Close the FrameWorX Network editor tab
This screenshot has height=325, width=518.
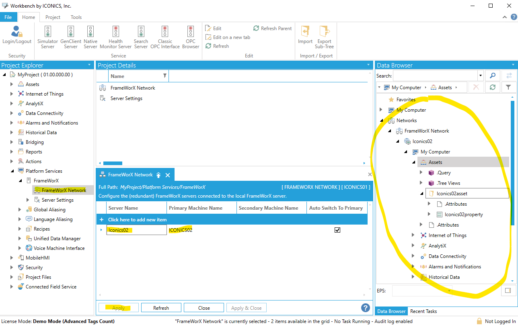[x=168, y=175]
